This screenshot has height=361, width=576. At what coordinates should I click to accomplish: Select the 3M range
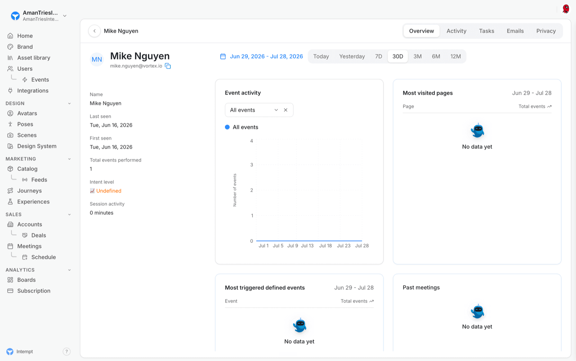click(417, 56)
